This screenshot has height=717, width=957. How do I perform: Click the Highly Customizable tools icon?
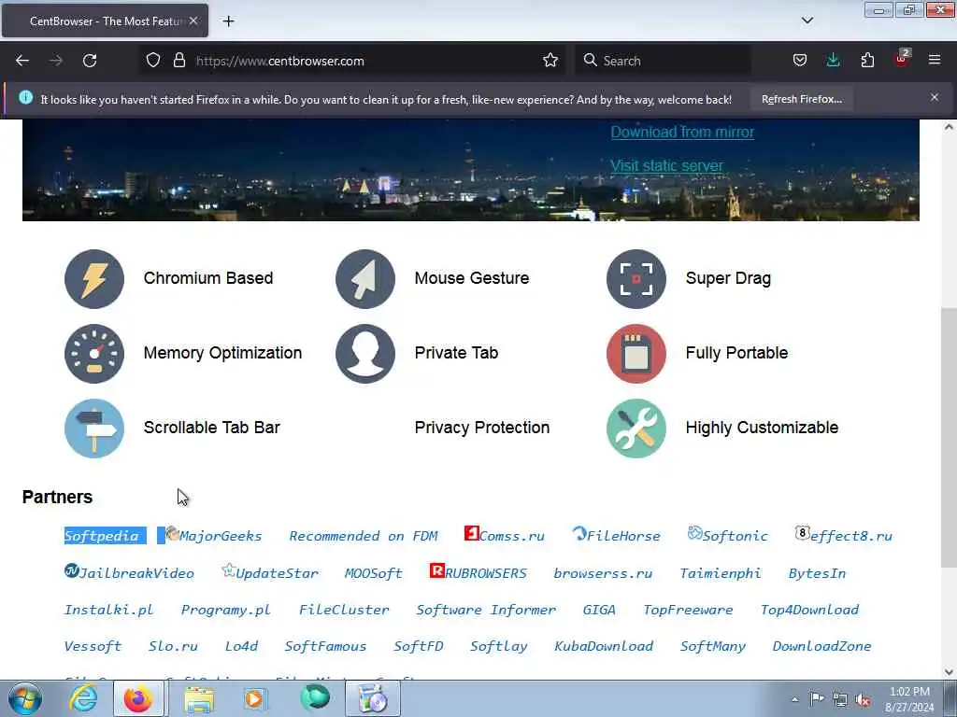pos(636,428)
